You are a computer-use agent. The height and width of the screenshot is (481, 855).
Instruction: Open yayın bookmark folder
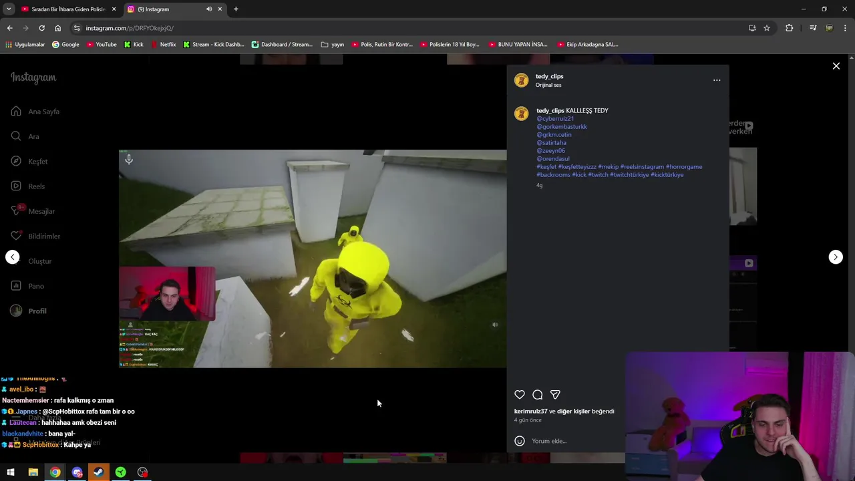[333, 45]
